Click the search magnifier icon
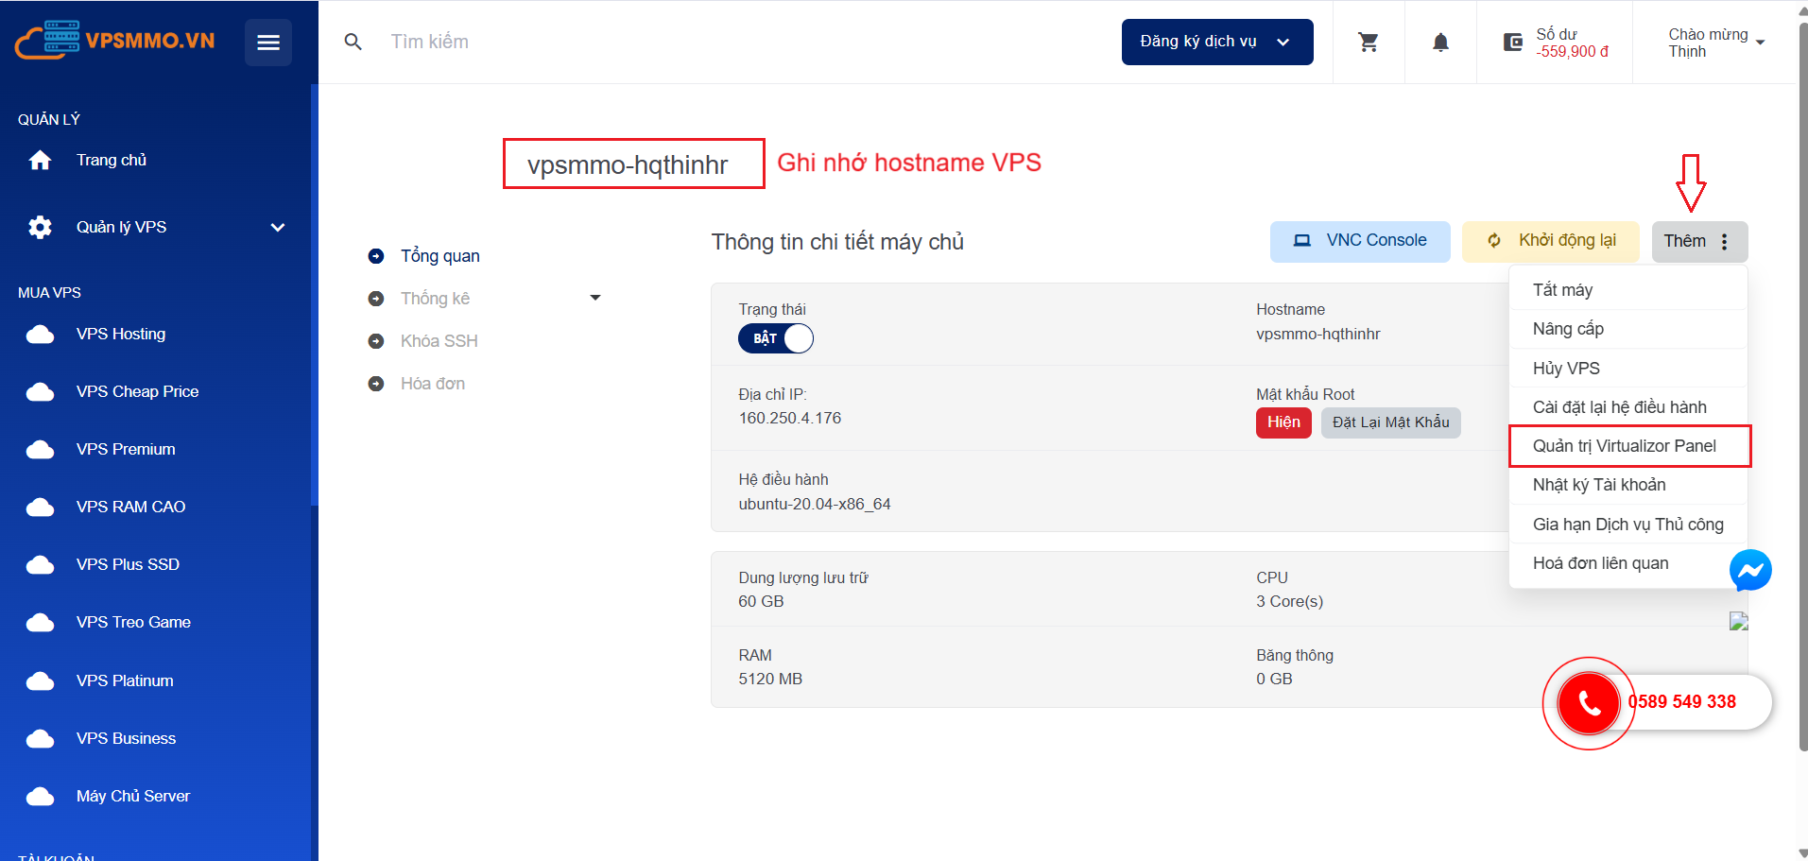The width and height of the screenshot is (1808, 861). click(x=353, y=42)
